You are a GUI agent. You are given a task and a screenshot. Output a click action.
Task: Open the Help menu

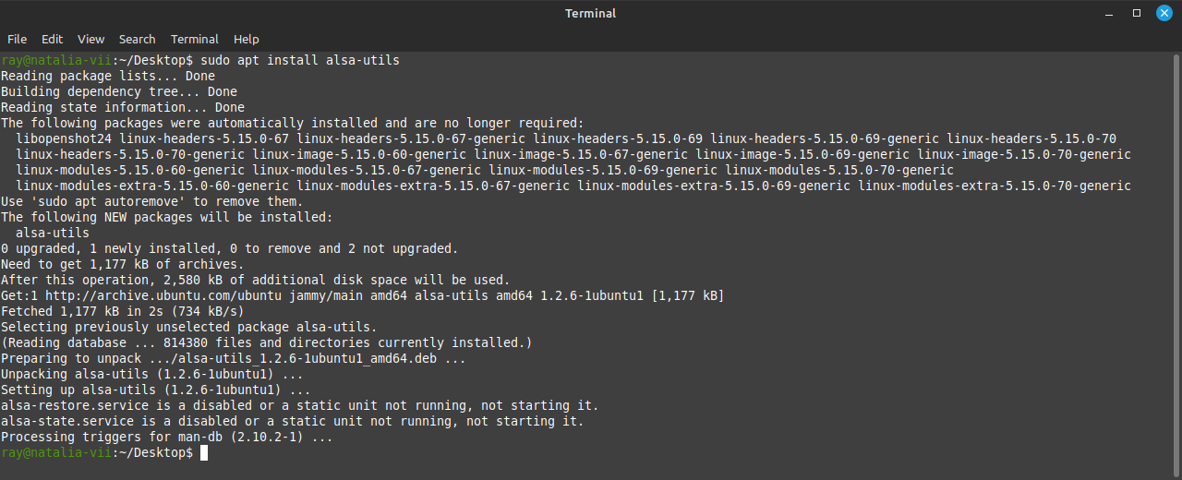(x=246, y=39)
